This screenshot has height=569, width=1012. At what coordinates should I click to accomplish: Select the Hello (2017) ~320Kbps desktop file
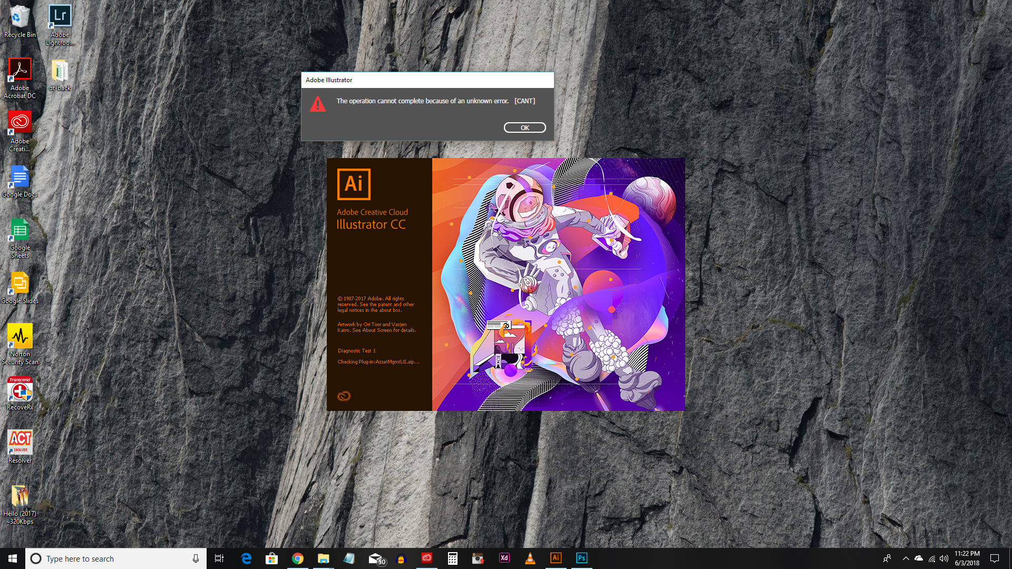tap(20, 505)
